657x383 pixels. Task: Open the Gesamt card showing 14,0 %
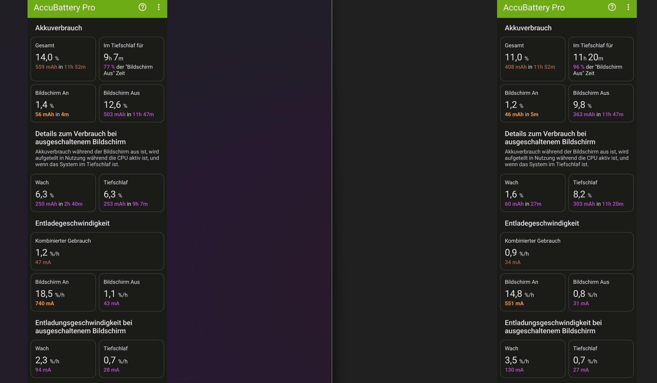click(63, 59)
